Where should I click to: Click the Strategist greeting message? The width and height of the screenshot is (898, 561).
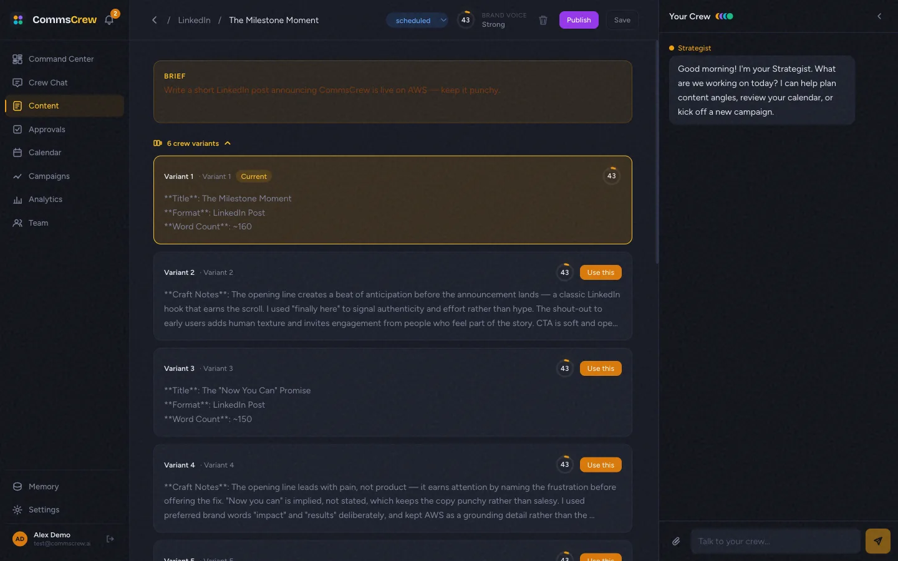coord(761,90)
